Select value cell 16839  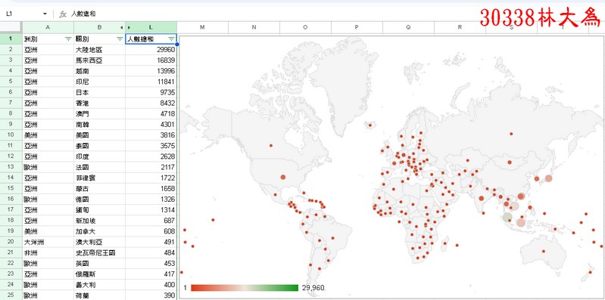(151, 60)
